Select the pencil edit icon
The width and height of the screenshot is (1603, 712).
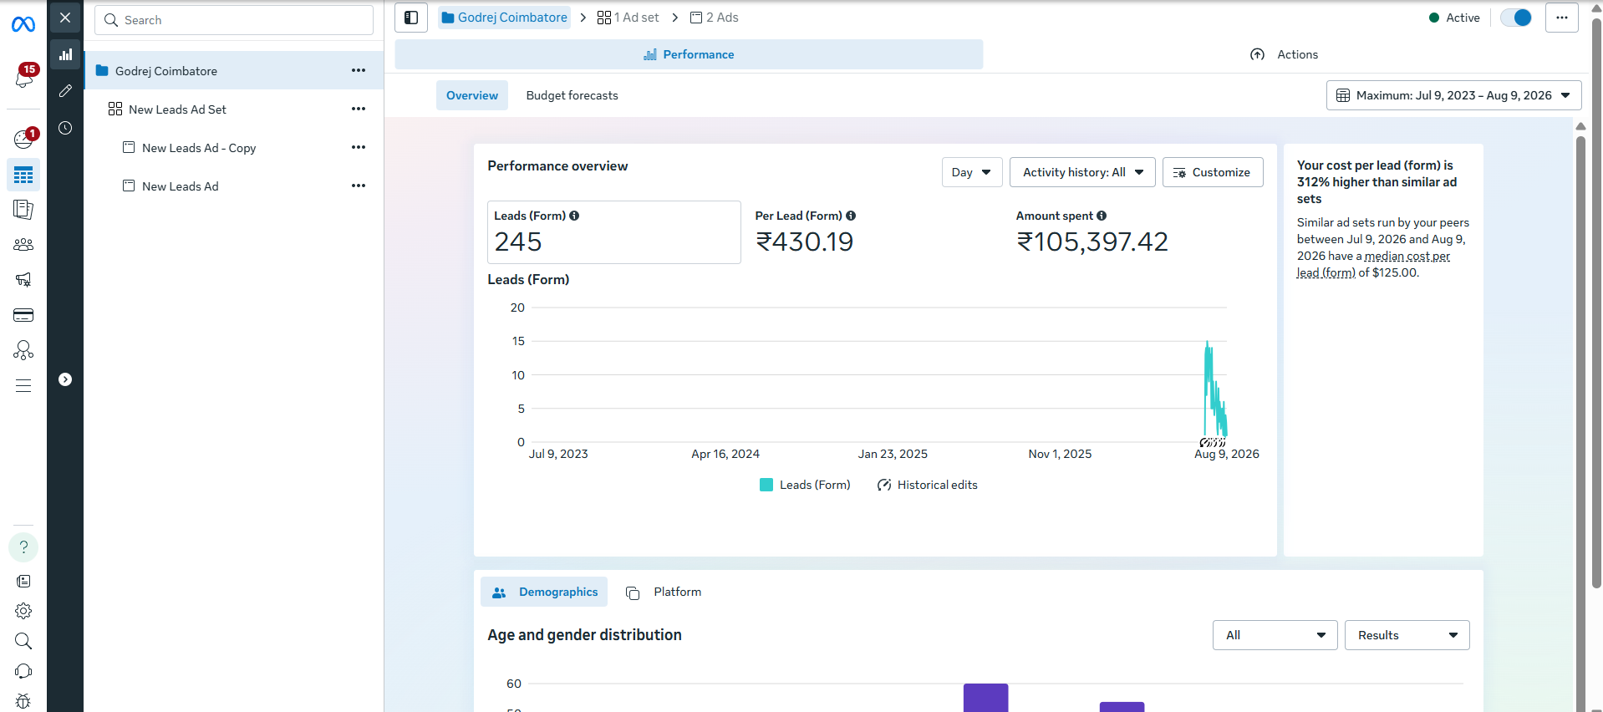(x=65, y=91)
